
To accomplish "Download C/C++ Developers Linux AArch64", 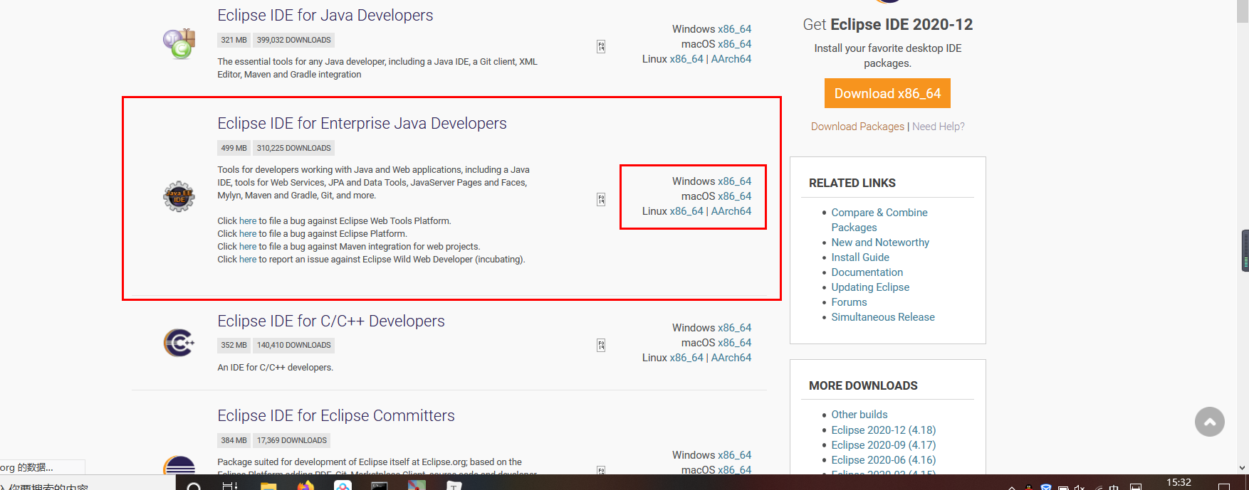I will 731,358.
